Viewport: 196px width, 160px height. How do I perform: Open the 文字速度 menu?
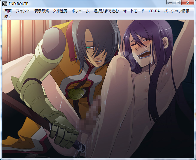click(x=60, y=11)
